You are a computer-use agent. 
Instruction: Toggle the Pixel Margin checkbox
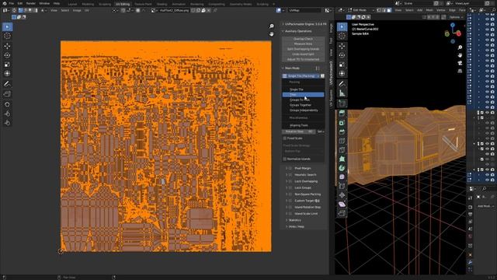coord(290,168)
